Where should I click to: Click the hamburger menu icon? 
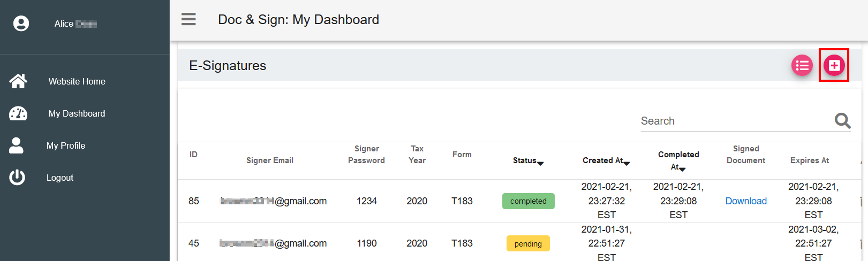pos(188,19)
